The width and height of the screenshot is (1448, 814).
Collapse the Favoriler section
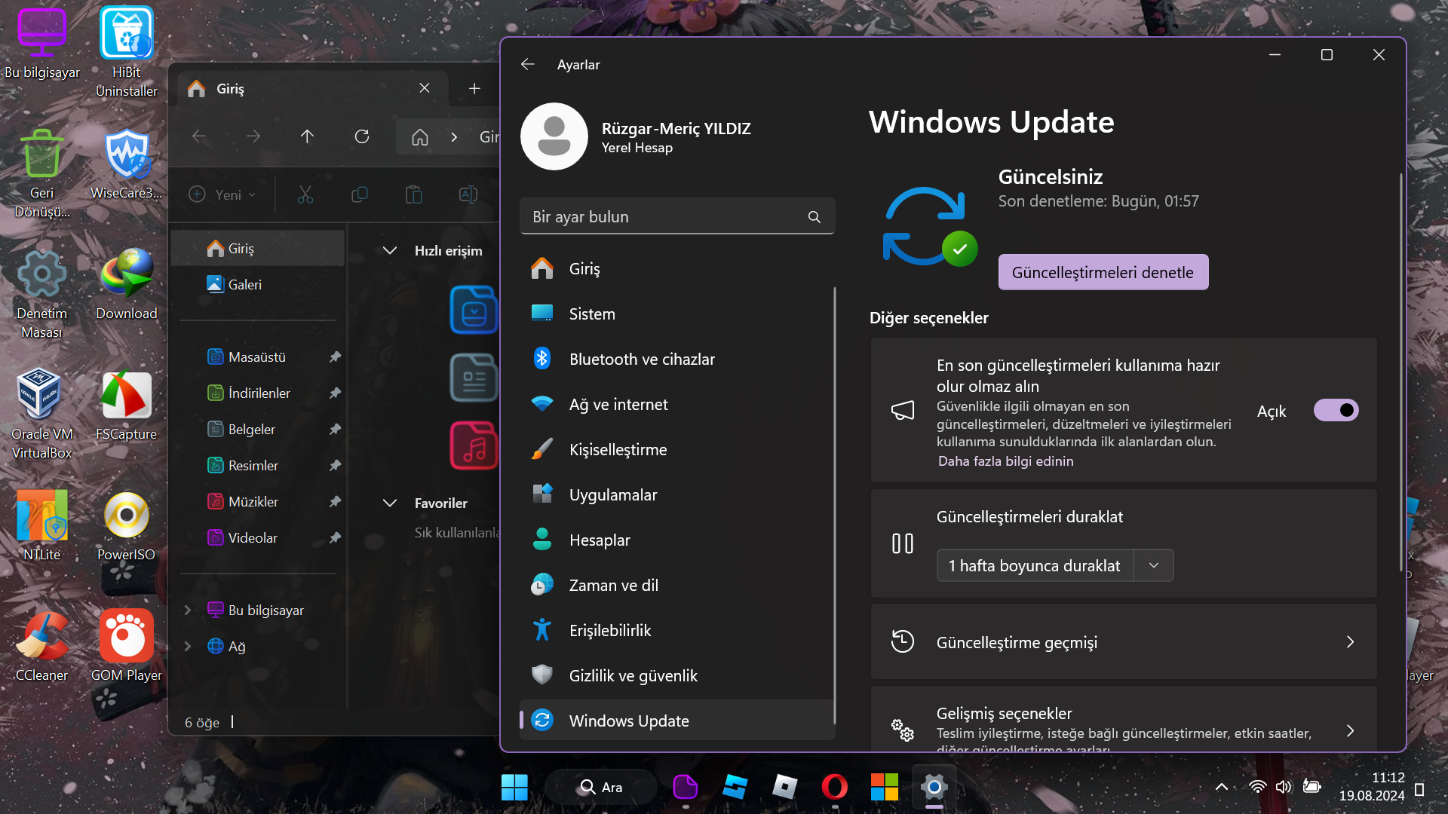(x=390, y=503)
